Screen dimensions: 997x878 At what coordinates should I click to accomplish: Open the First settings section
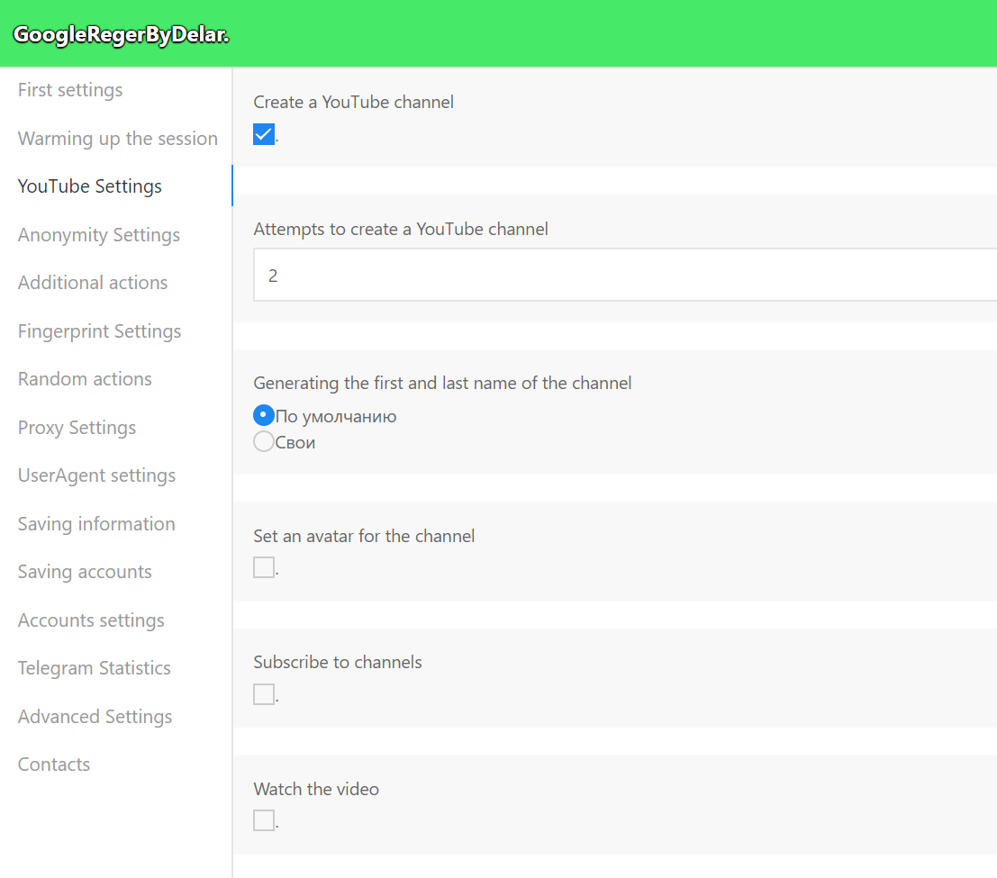coord(70,90)
